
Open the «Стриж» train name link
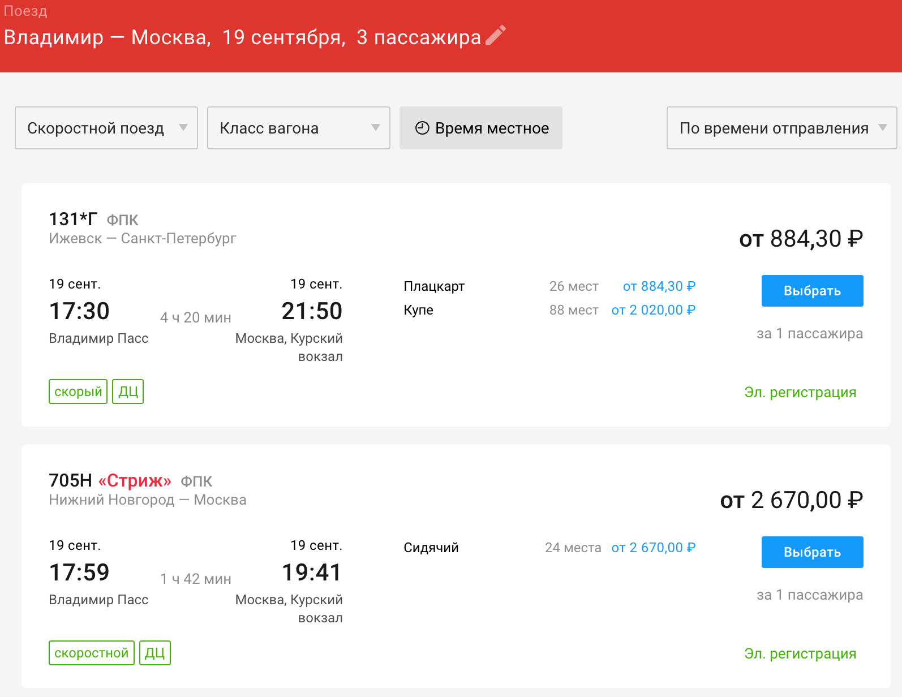135,481
